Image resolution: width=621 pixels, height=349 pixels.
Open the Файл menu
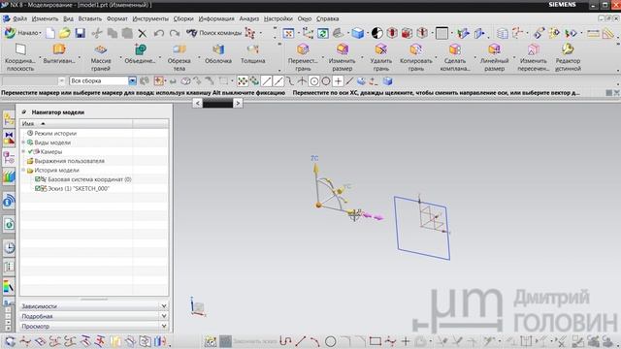click(x=19, y=18)
